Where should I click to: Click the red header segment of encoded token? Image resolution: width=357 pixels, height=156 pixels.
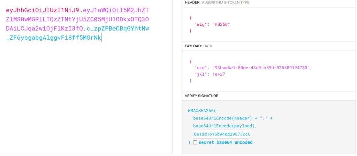[x=43, y=10]
